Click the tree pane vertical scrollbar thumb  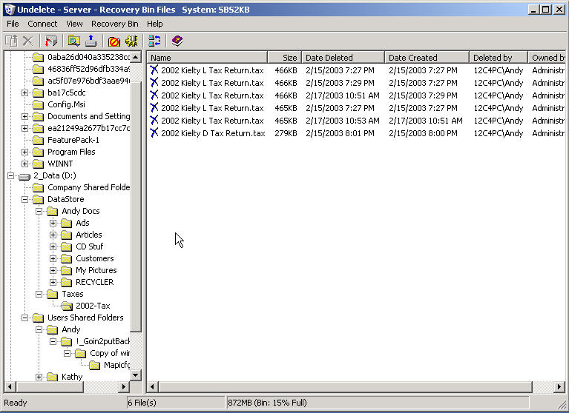[136, 206]
